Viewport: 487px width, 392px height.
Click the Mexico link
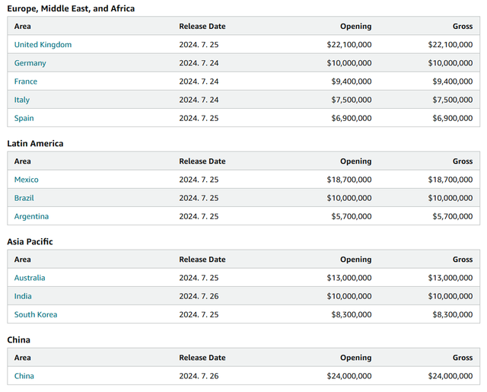pyautogui.click(x=26, y=180)
